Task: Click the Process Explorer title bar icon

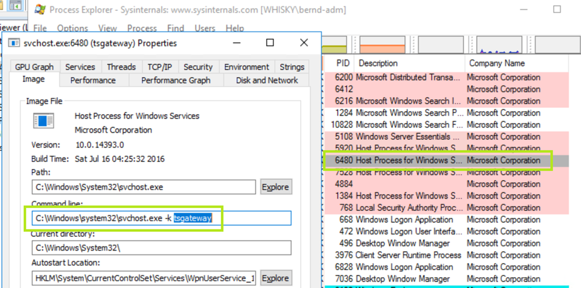Action: coord(39,10)
